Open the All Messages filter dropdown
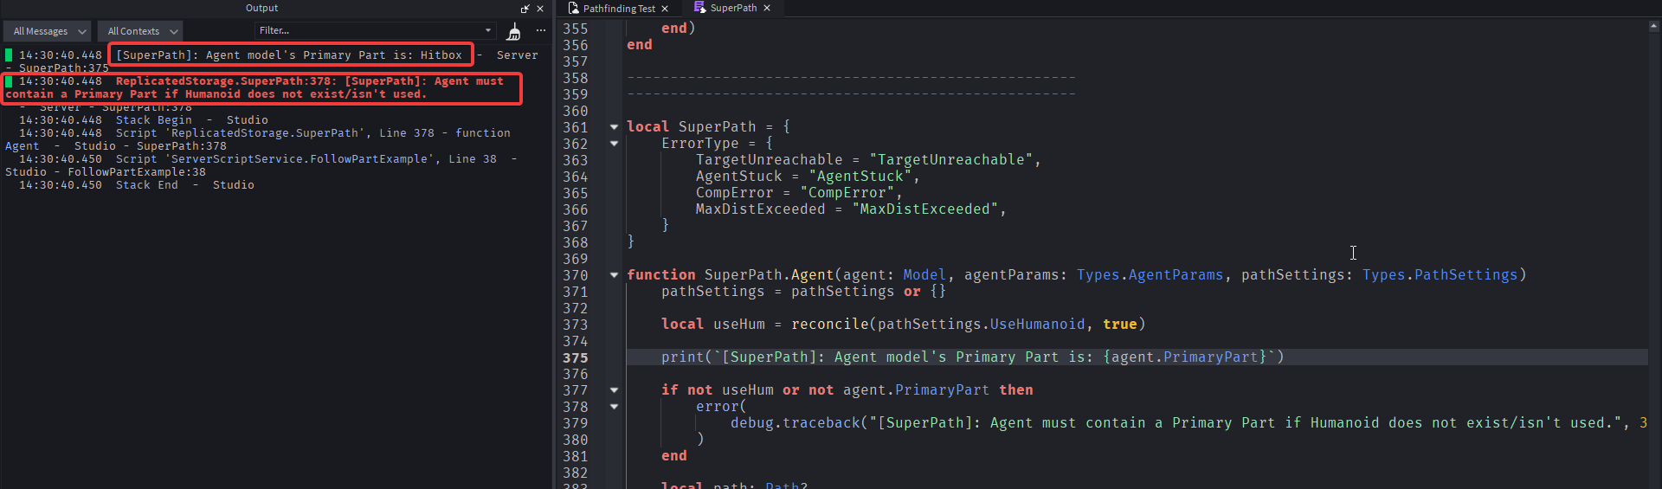 click(x=48, y=31)
